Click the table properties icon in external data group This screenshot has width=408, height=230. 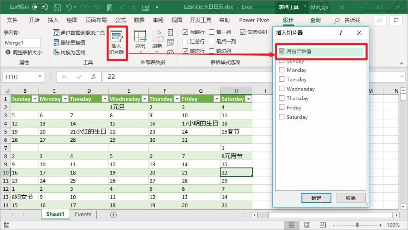point(170,33)
